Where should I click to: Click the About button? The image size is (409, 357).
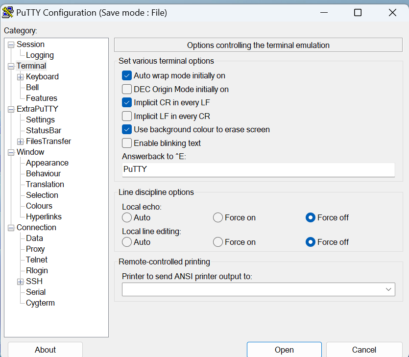pos(45,350)
